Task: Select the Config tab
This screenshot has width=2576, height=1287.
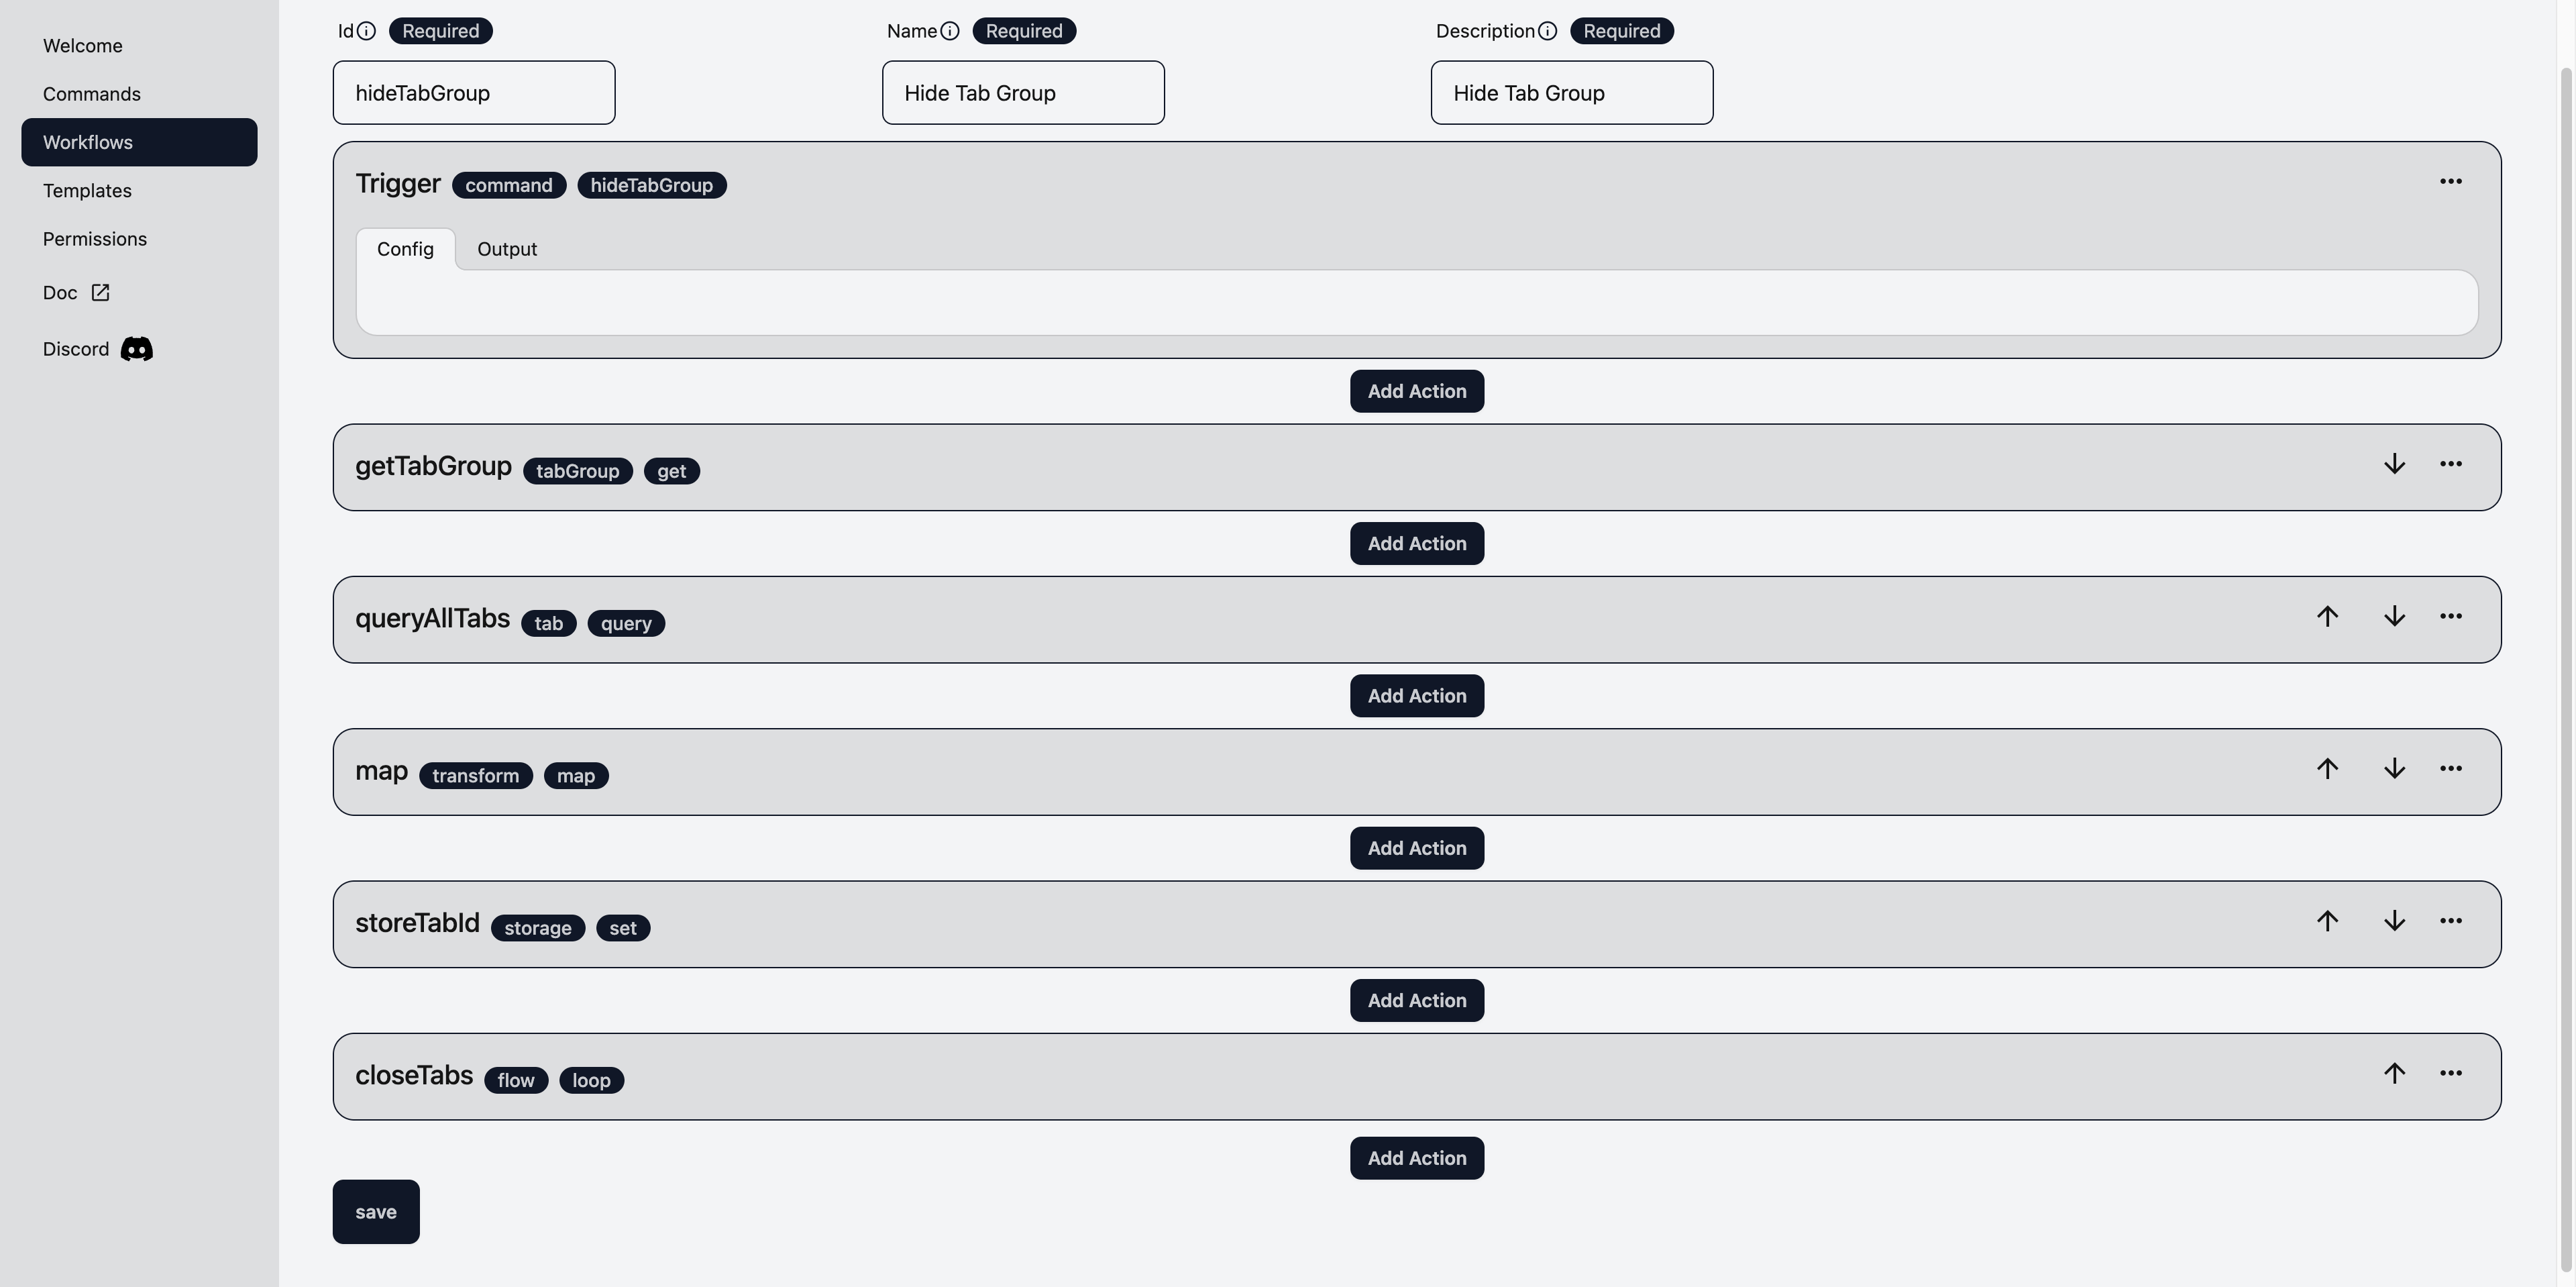Action: 405,249
